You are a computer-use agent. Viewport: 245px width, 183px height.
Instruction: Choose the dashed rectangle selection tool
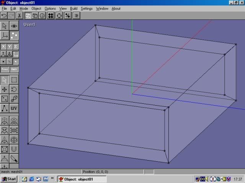[x=14, y=80]
